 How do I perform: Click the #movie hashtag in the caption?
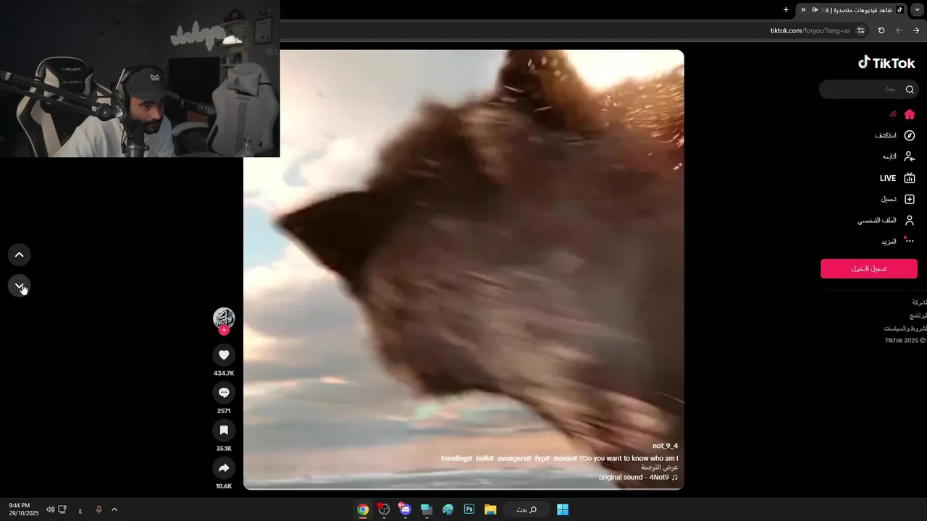coord(565,458)
